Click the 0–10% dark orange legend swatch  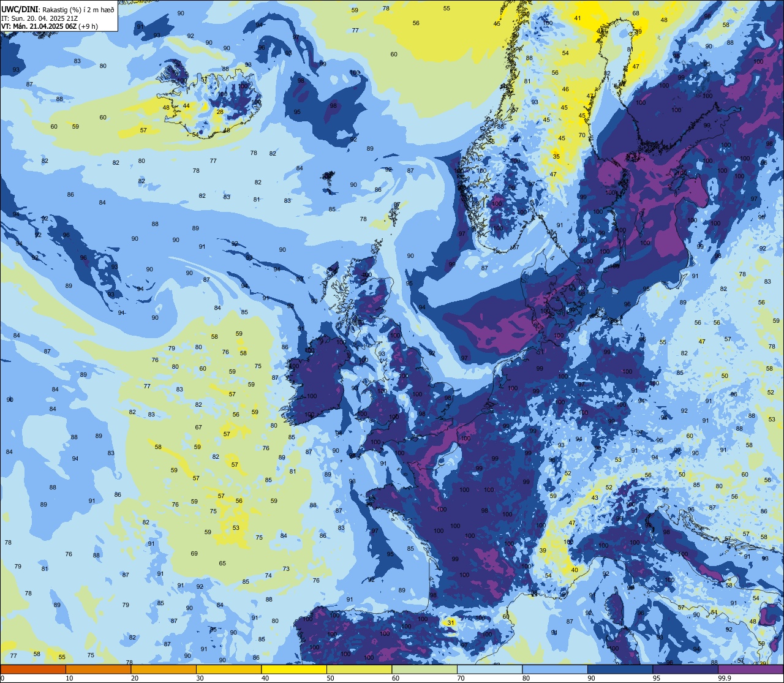click(33, 670)
